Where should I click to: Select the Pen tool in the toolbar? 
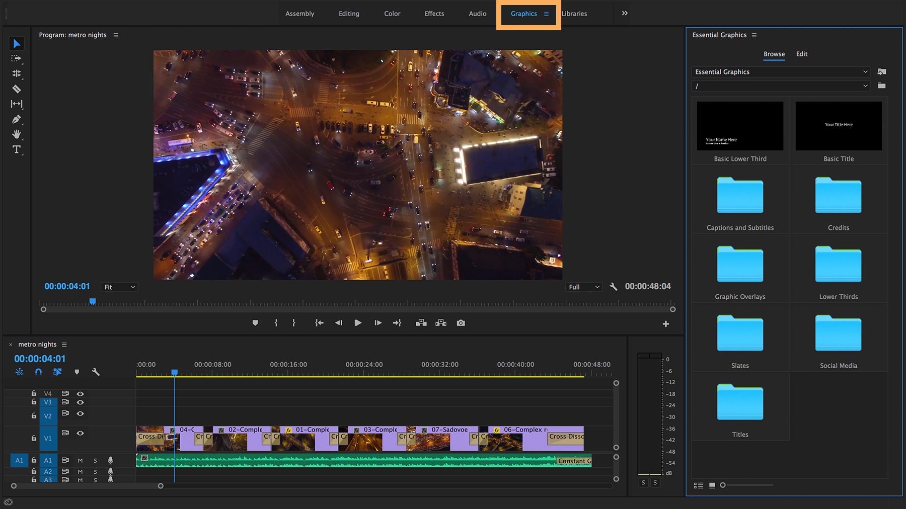(17, 119)
